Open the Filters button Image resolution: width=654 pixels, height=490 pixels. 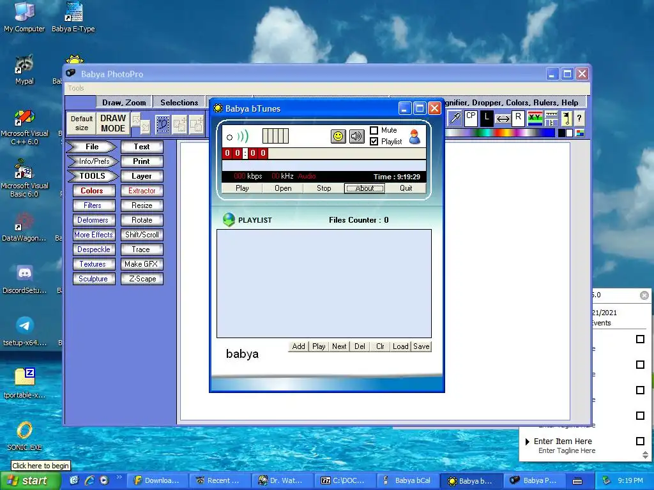94,205
